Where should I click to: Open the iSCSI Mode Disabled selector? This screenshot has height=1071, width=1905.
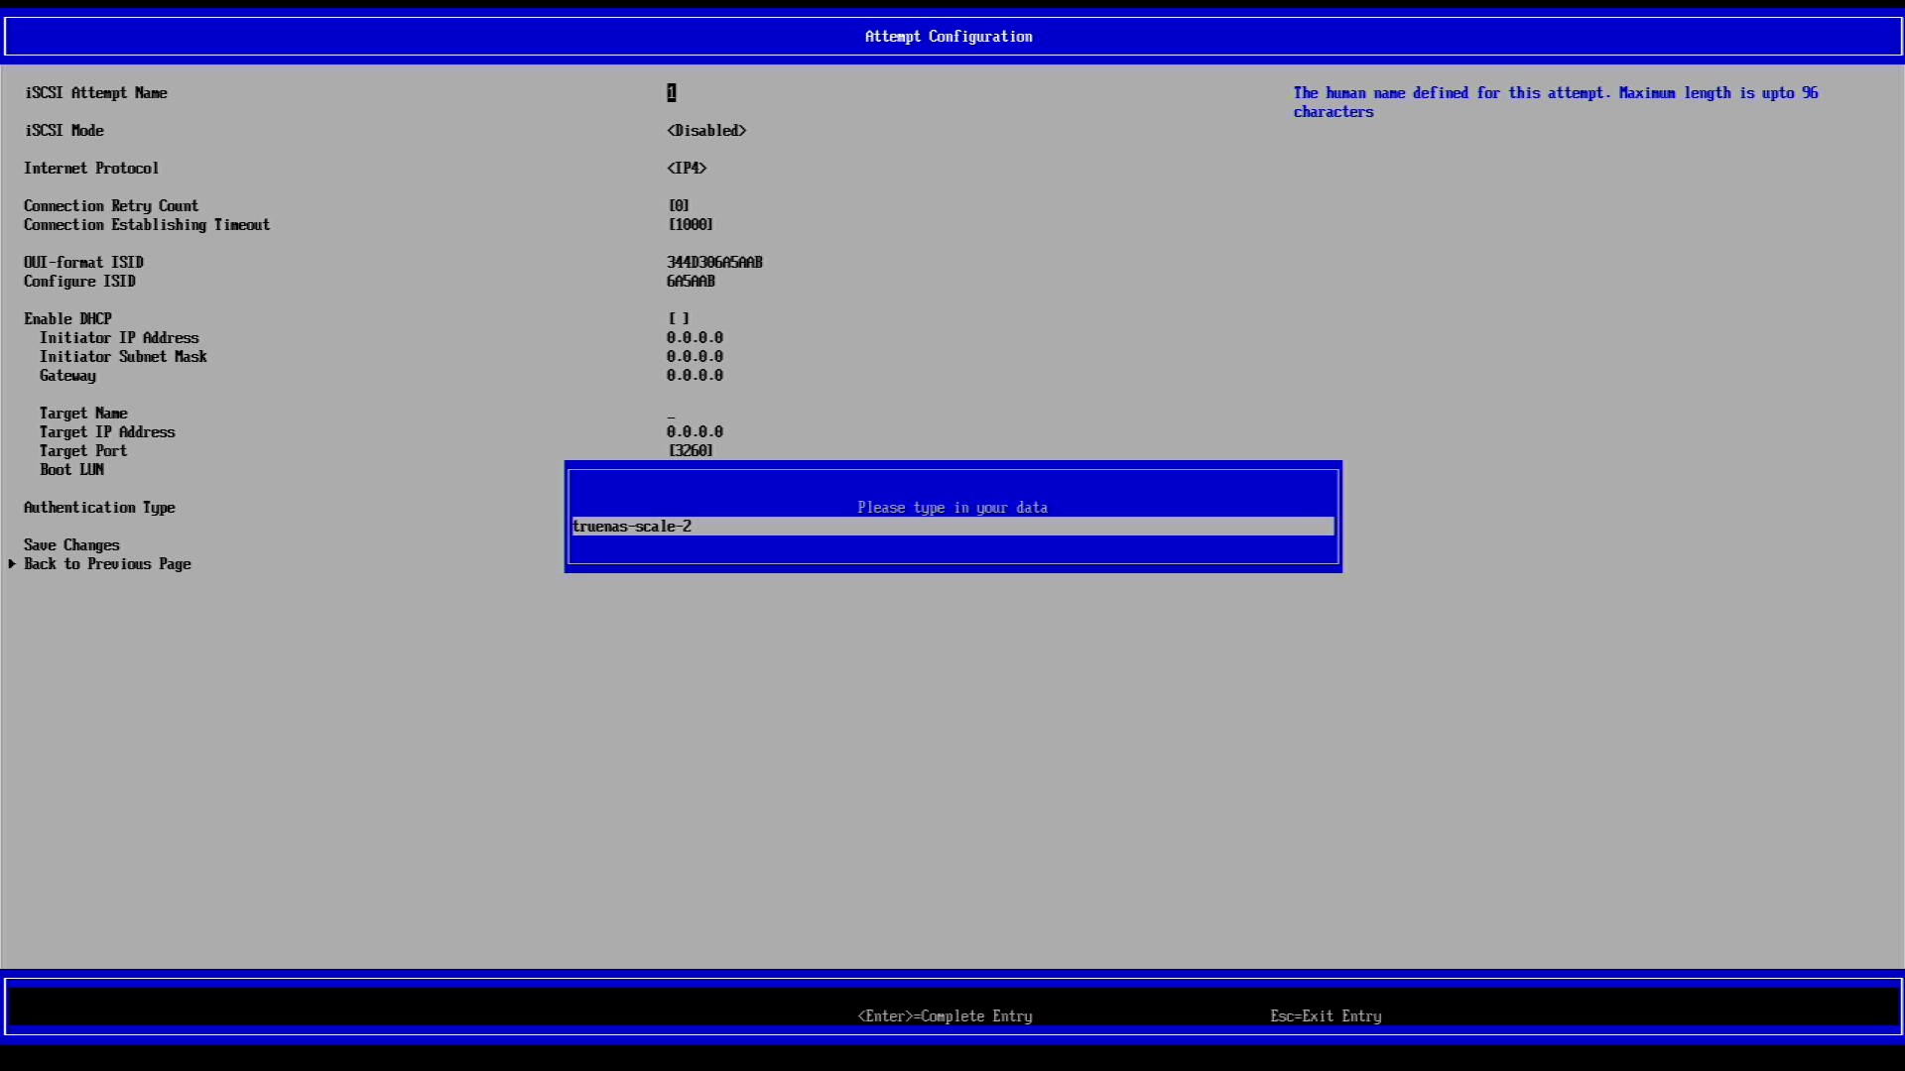[706, 131]
